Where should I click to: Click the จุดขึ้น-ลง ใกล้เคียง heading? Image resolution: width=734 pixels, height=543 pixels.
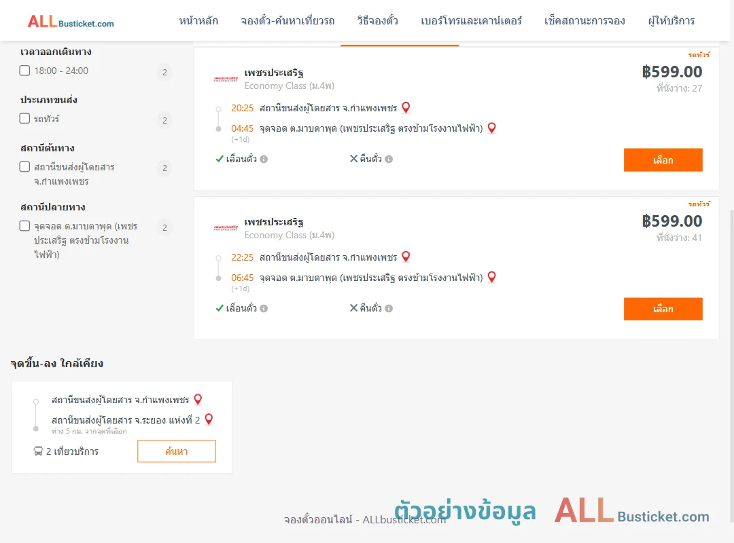(56, 363)
